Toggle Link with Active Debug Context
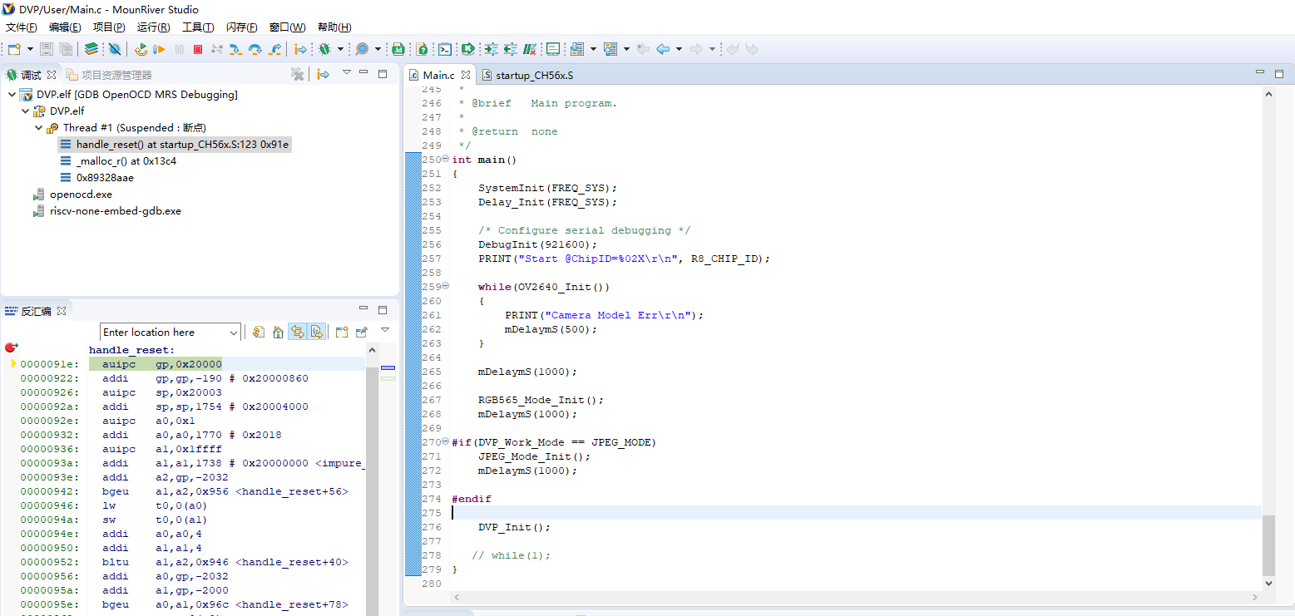 [297, 333]
